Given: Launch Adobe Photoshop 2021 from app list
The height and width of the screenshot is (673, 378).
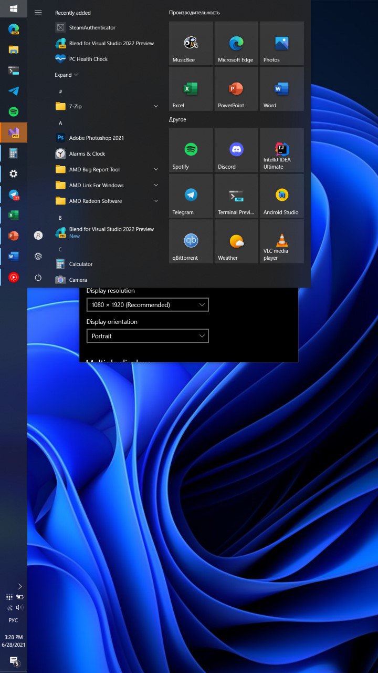Looking at the screenshot, I should coord(107,138).
